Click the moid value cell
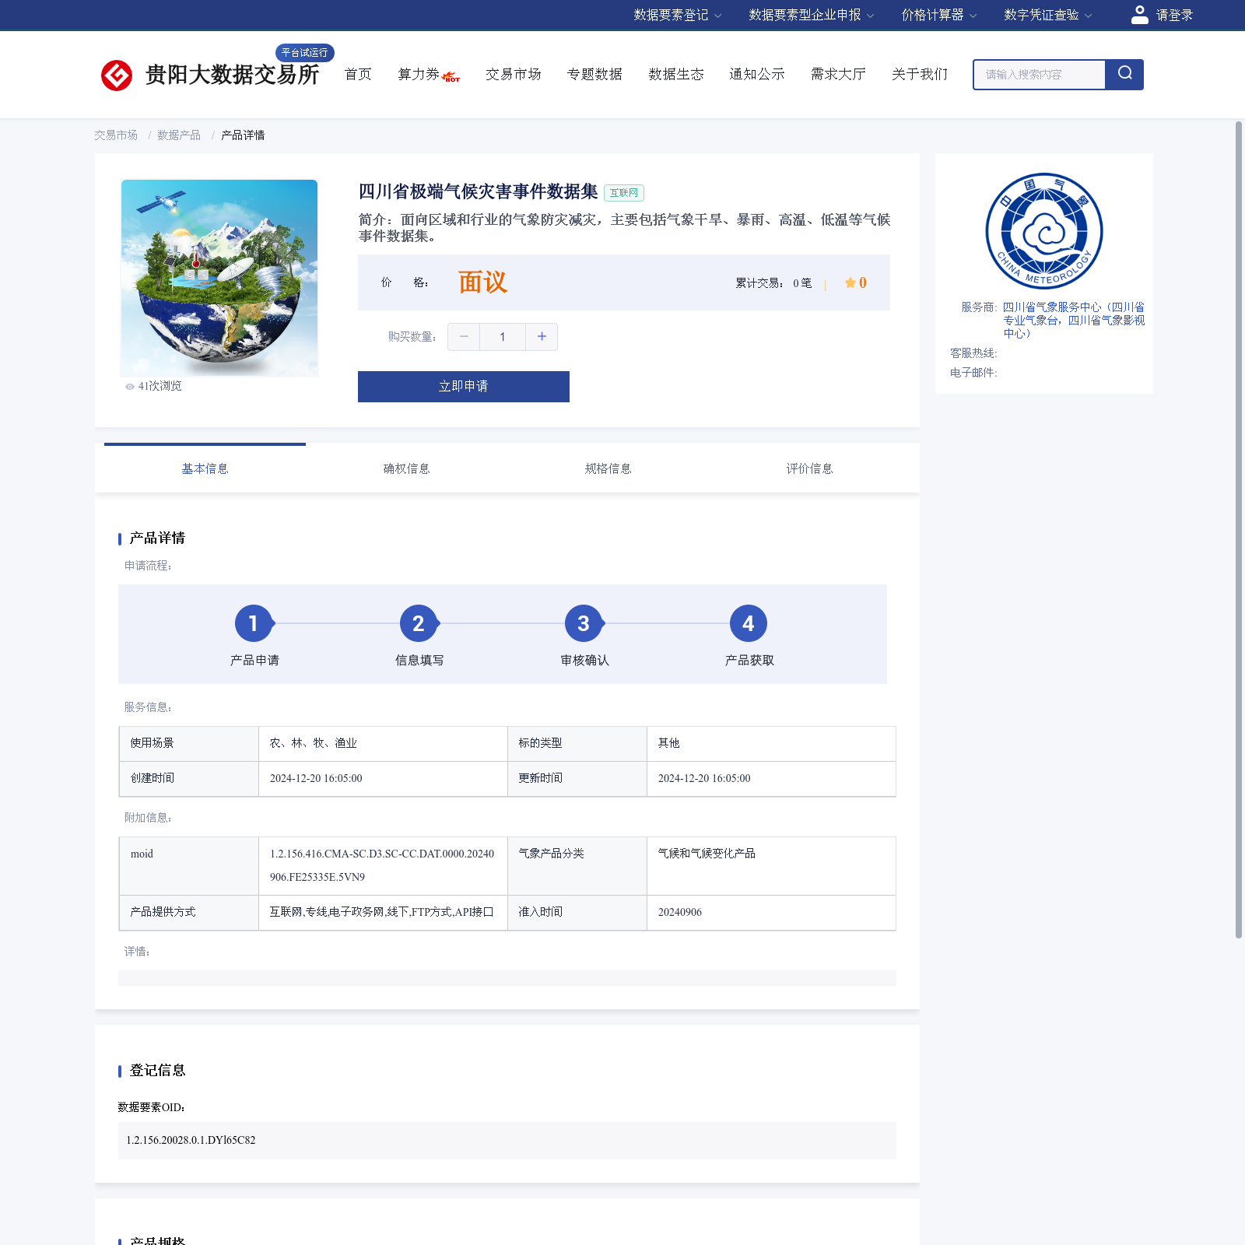The width and height of the screenshot is (1245, 1245). coord(383,865)
